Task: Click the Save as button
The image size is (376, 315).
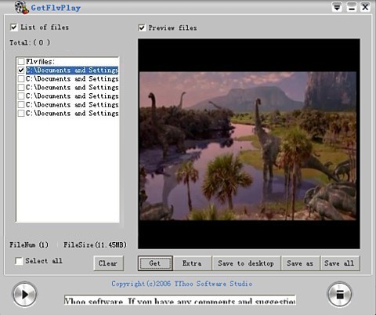Action: [x=300, y=263]
